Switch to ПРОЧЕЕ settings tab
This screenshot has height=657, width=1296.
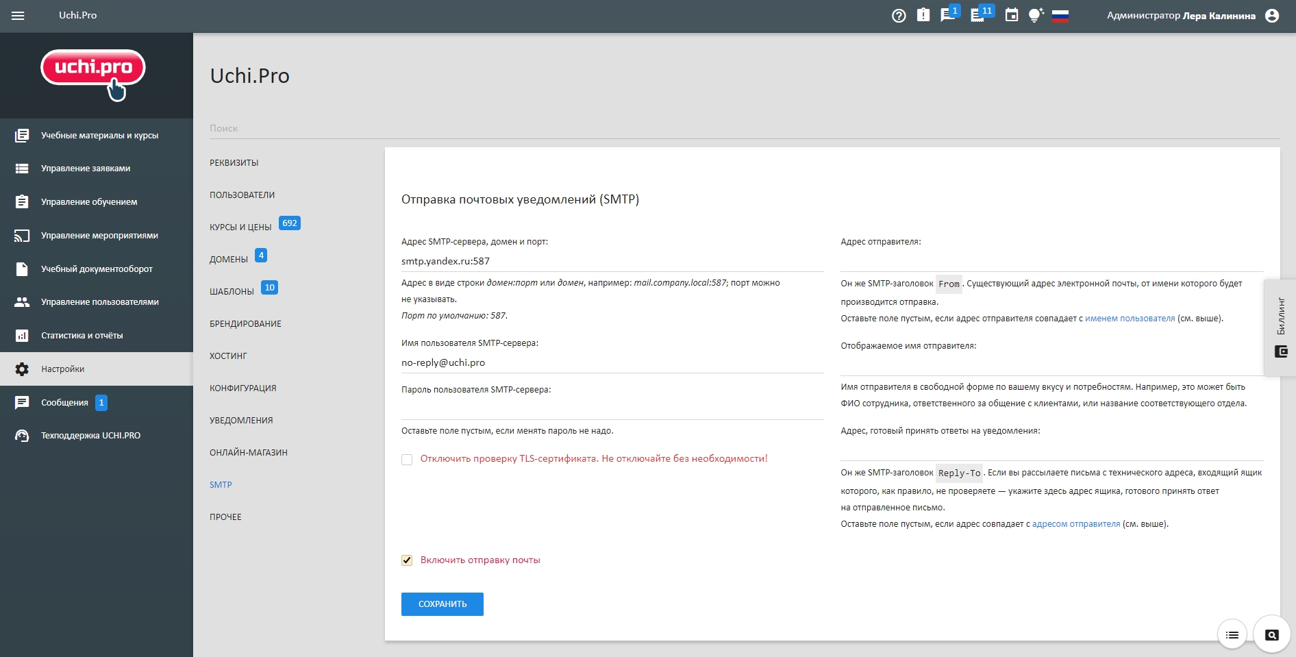(x=225, y=517)
